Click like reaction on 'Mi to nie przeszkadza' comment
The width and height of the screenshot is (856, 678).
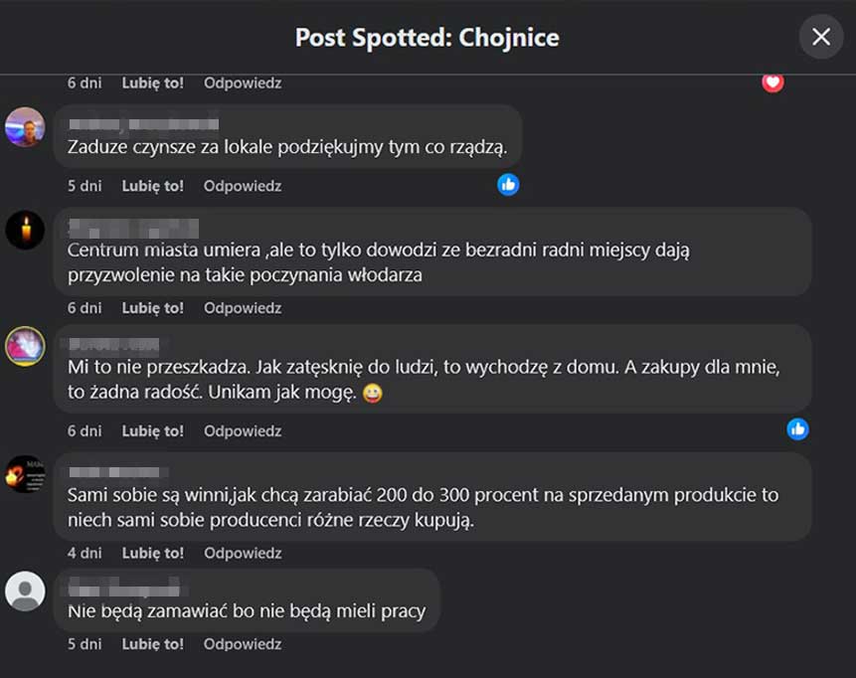coord(797,428)
